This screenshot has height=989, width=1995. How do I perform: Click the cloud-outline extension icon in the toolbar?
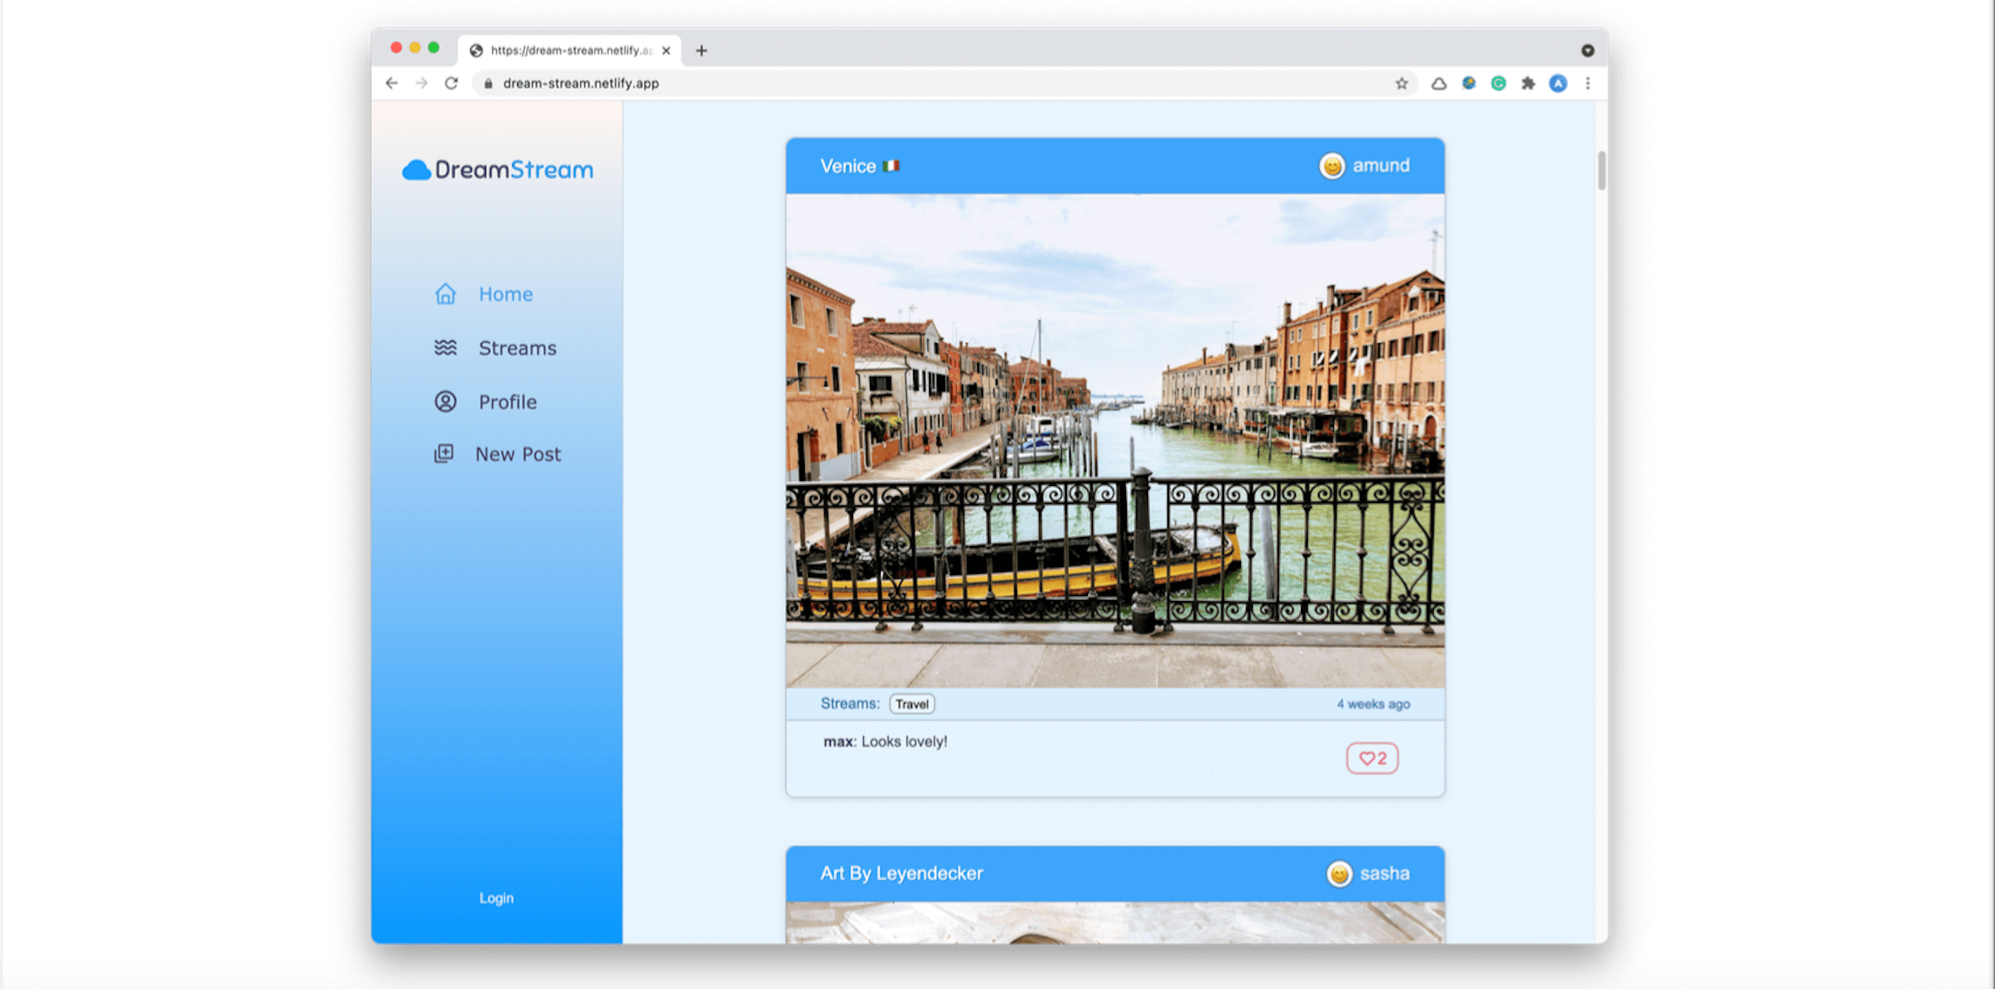tap(1439, 83)
